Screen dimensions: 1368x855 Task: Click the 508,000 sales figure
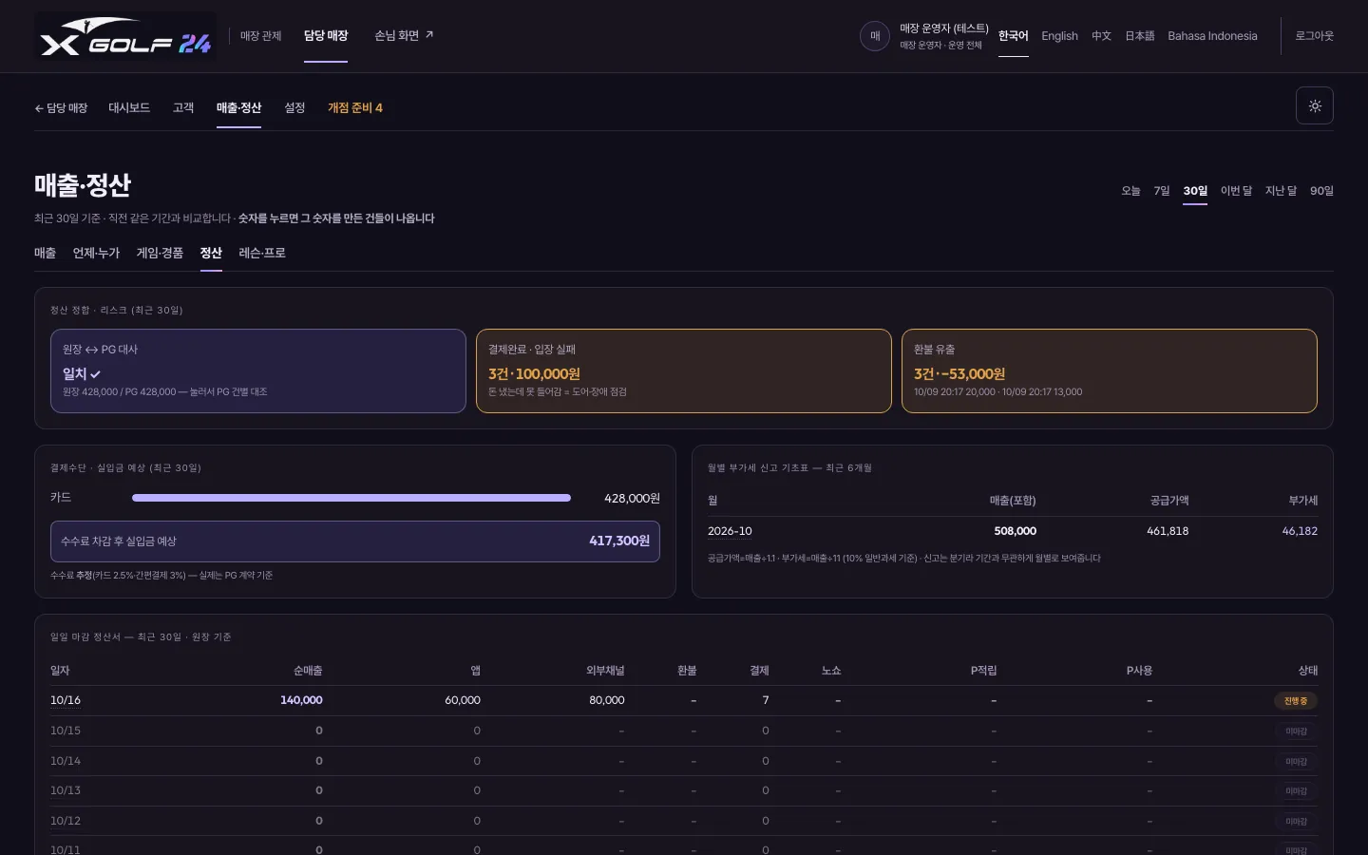click(1015, 531)
